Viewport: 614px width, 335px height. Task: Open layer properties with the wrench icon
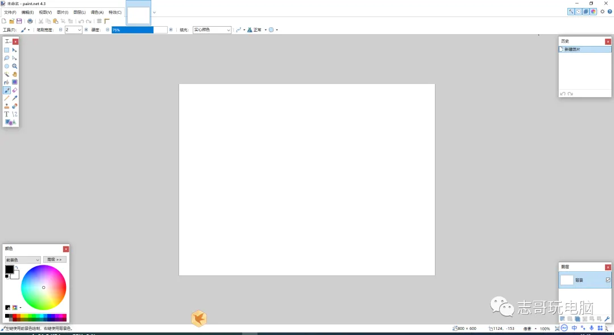(x=607, y=319)
